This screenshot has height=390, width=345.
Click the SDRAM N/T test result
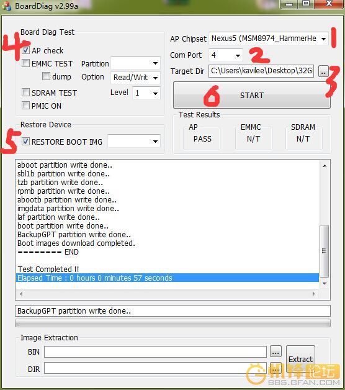[x=303, y=138]
